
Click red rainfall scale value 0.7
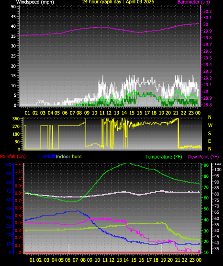(18, 201)
